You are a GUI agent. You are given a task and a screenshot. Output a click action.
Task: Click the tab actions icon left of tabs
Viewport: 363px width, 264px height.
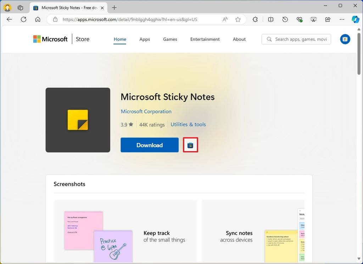[x=21, y=7]
